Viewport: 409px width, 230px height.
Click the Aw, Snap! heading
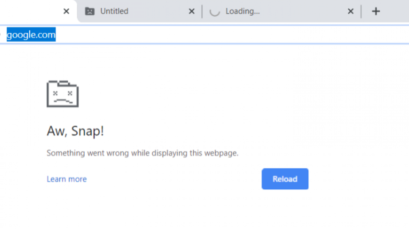75,131
